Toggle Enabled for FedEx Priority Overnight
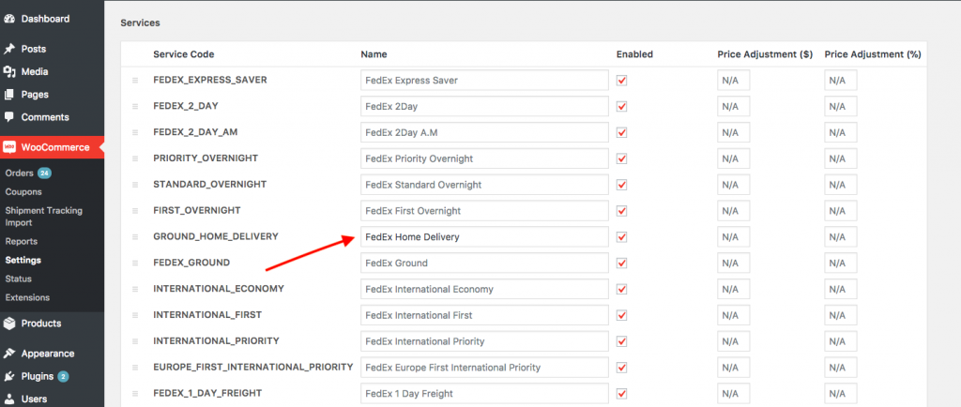The height and width of the screenshot is (407, 961). (621, 158)
